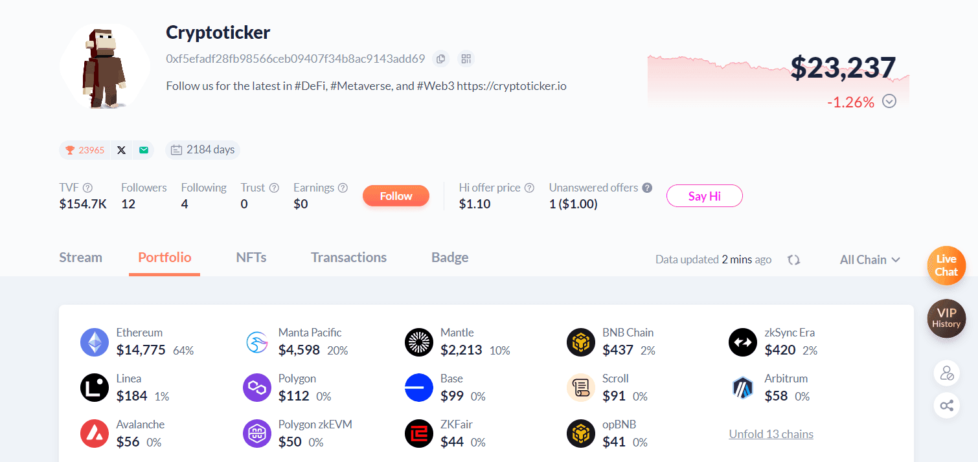Viewport: 978px width, 462px height.
Task: Click the green email icon
Action: (144, 150)
